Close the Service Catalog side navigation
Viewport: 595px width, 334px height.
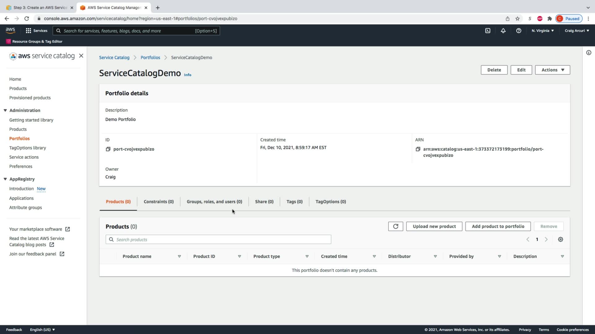coord(81,56)
